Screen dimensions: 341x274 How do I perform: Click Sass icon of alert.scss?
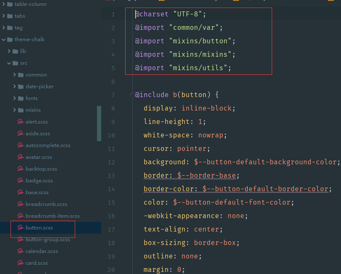[x=21, y=121]
